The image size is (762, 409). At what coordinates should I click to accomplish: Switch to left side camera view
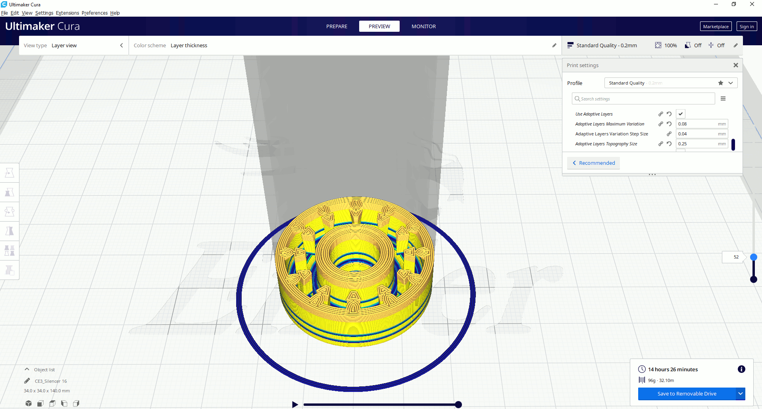[64, 403]
